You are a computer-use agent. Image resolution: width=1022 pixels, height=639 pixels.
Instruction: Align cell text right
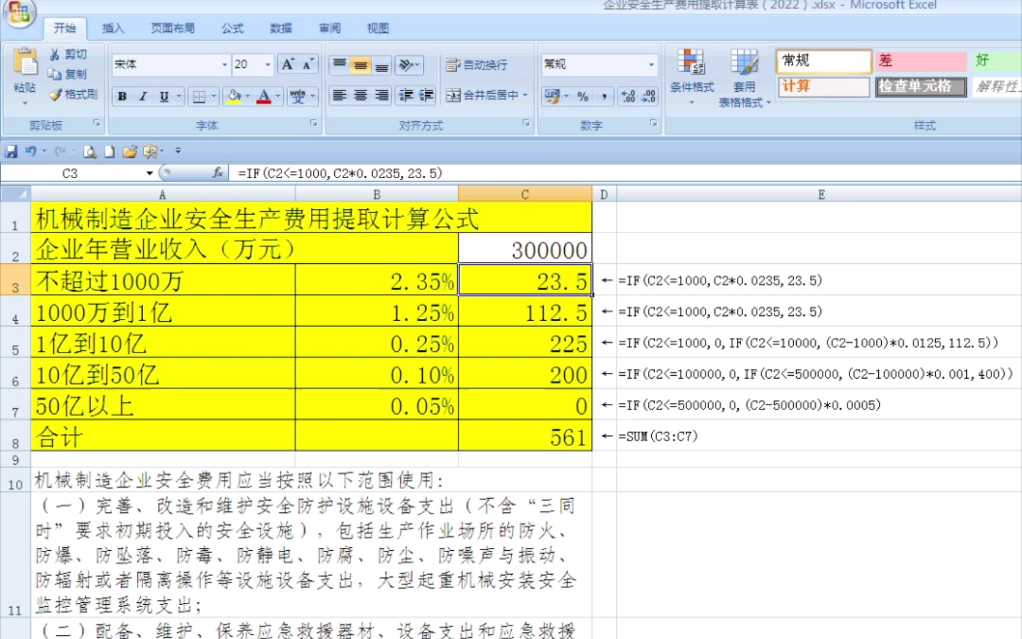[382, 95]
